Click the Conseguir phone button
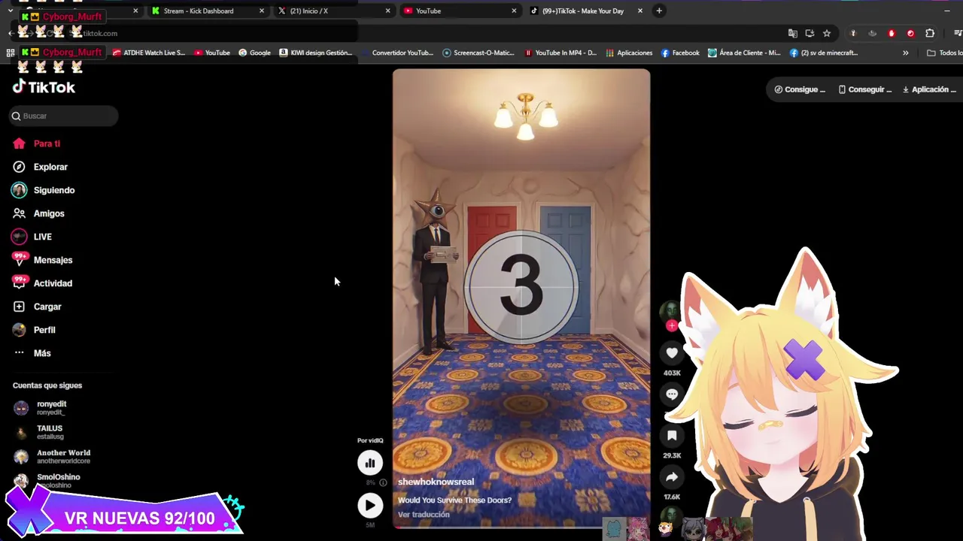The height and width of the screenshot is (541, 963). tap(865, 89)
